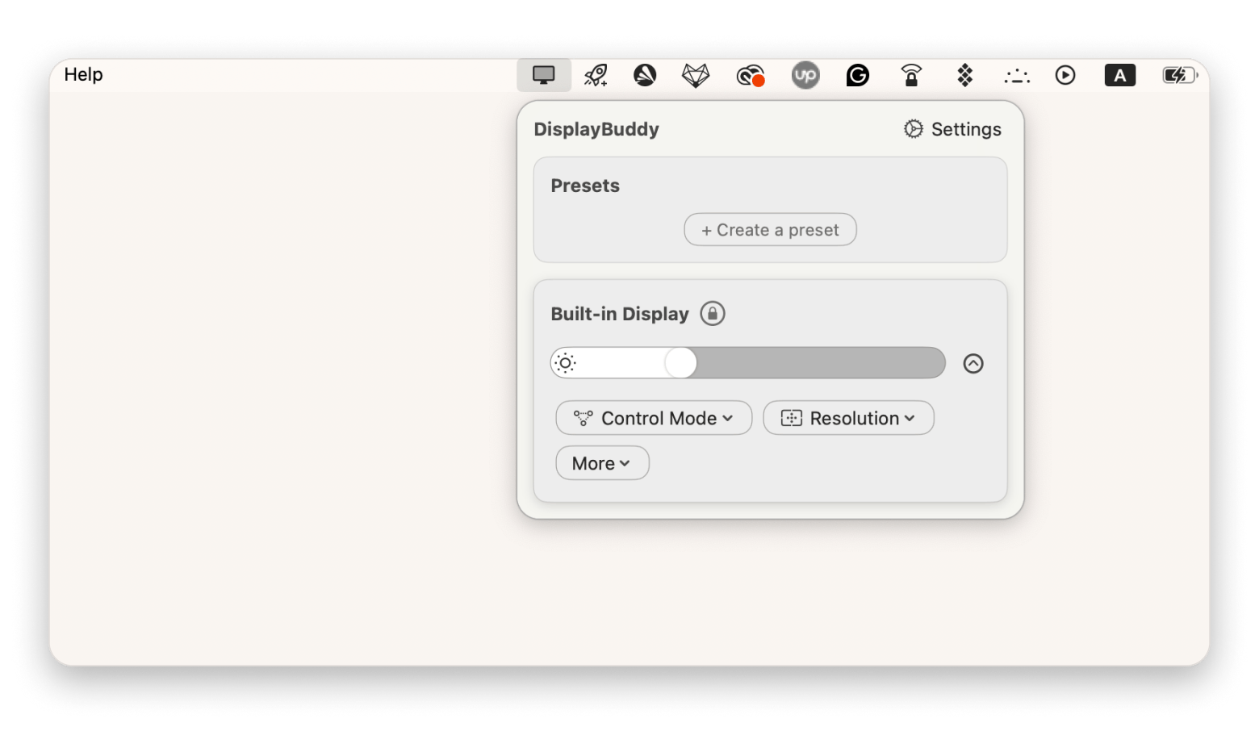Click the Wi-Fi padlock menu bar icon

[x=911, y=75]
